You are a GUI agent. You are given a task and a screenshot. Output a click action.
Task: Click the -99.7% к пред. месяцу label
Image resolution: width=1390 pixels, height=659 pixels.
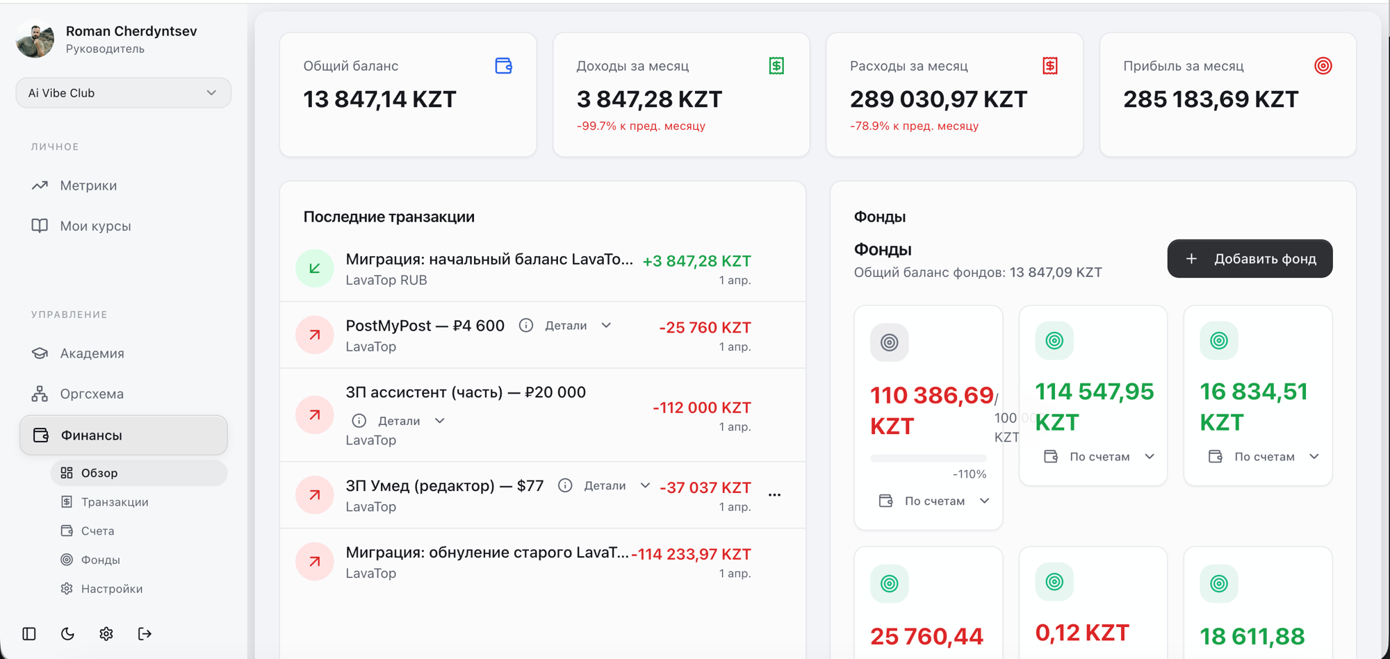pyautogui.click(x=641, y=126)
